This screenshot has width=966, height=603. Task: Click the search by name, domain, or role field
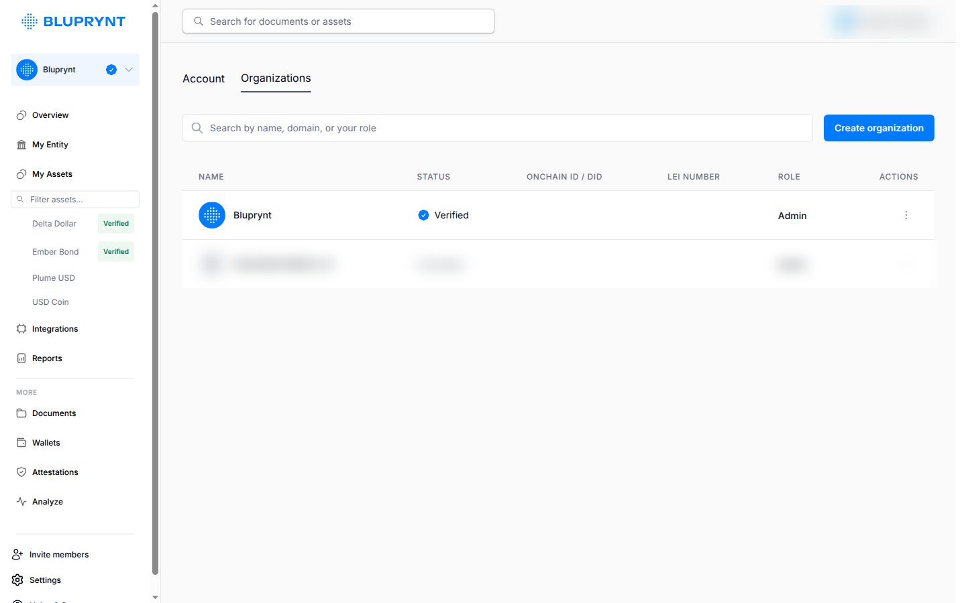pos(498,128)
